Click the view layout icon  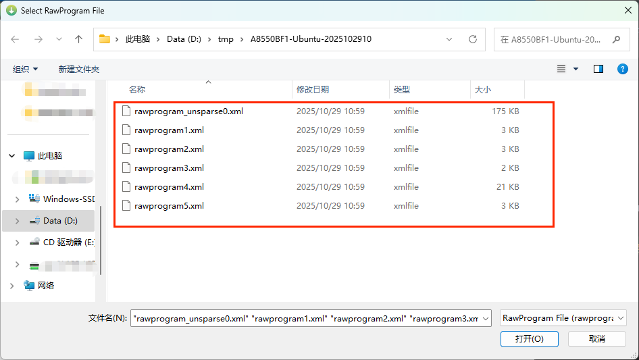pos(561,69)
